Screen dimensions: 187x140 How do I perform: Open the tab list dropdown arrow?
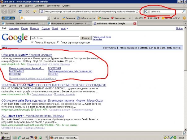pyautogui.click(x=185, y=23)
